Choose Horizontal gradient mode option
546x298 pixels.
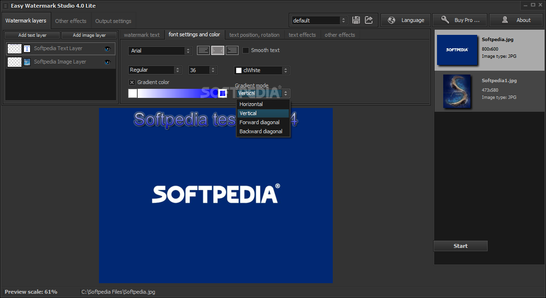click(x=263, y=104)
